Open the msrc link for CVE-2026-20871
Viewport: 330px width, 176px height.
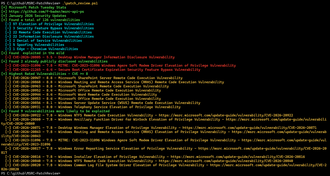coord(249,127)
